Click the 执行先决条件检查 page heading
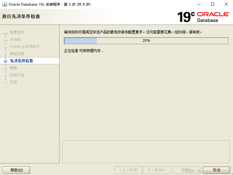The height and width of the screenshot is (175, 233). [x=21, y=16]
